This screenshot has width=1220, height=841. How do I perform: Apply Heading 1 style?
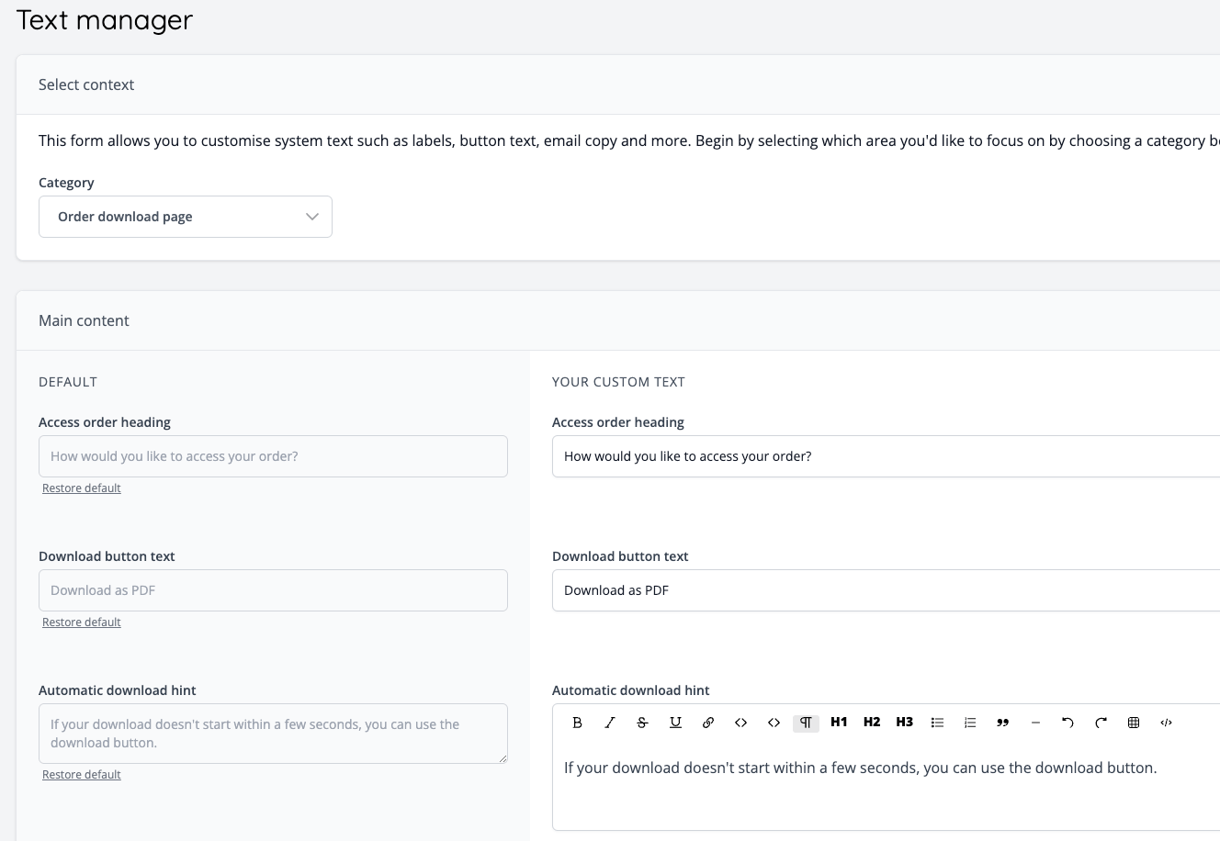[x=839, y=723]
